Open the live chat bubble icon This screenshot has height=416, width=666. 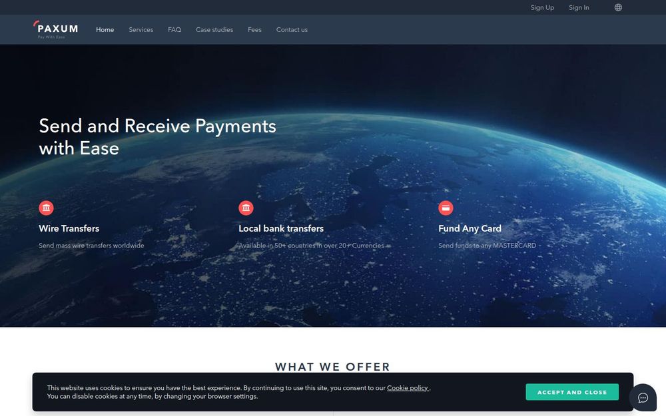[x=643, y=398]
